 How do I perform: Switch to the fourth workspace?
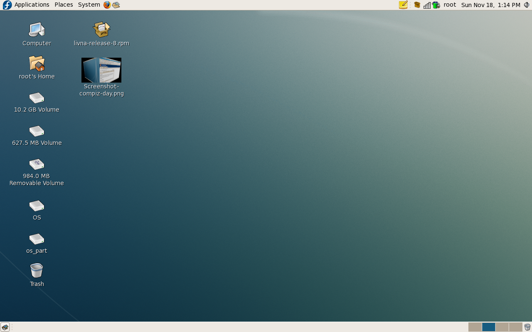pos(515,327)
